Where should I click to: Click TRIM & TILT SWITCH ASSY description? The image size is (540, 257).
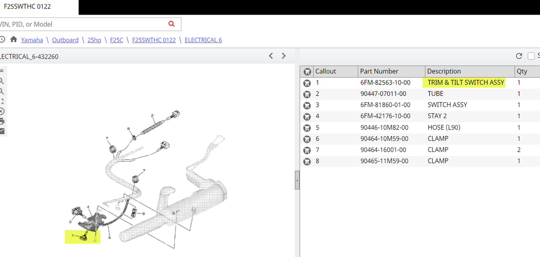[466, 83]
